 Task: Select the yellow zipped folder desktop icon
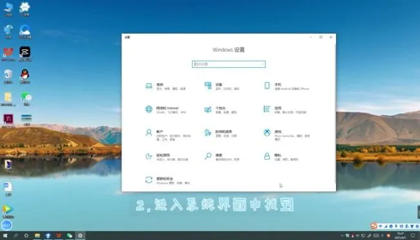pyautogui.click(x=8, y=99)
